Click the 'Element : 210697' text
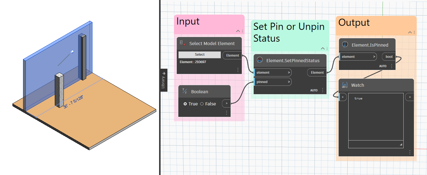The height and width of the screenshot is (175, 427). (193, 62)
